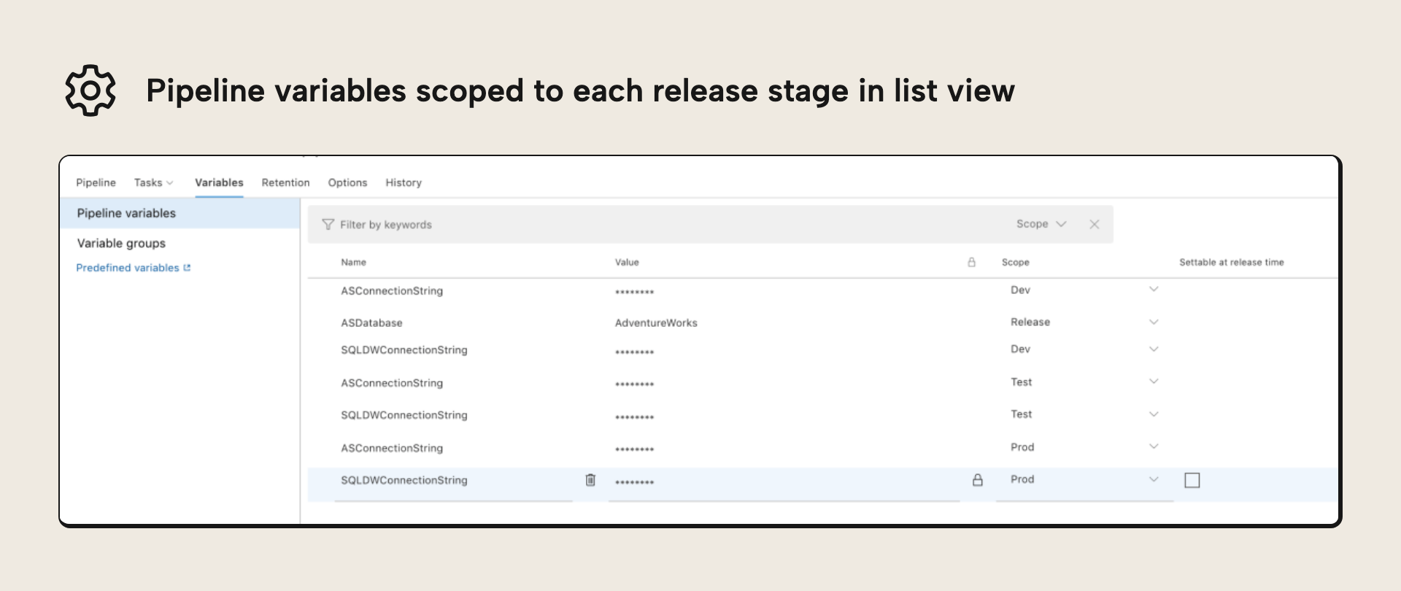Open scope dropdown for ASConnectionString Test row
This screenshot has height=591, width=1401.
click(1154, 382)
